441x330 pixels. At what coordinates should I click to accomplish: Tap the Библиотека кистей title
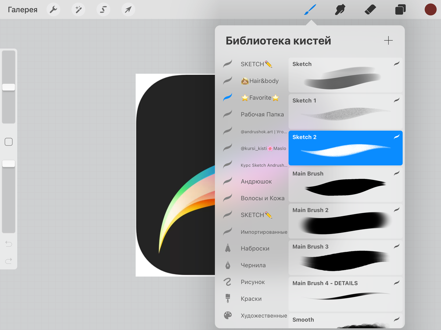[x=278, y=41]
